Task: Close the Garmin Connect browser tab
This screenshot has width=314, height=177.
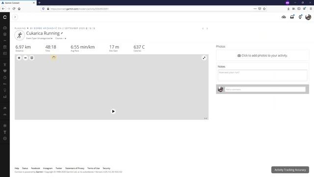Action: point(34,3)
